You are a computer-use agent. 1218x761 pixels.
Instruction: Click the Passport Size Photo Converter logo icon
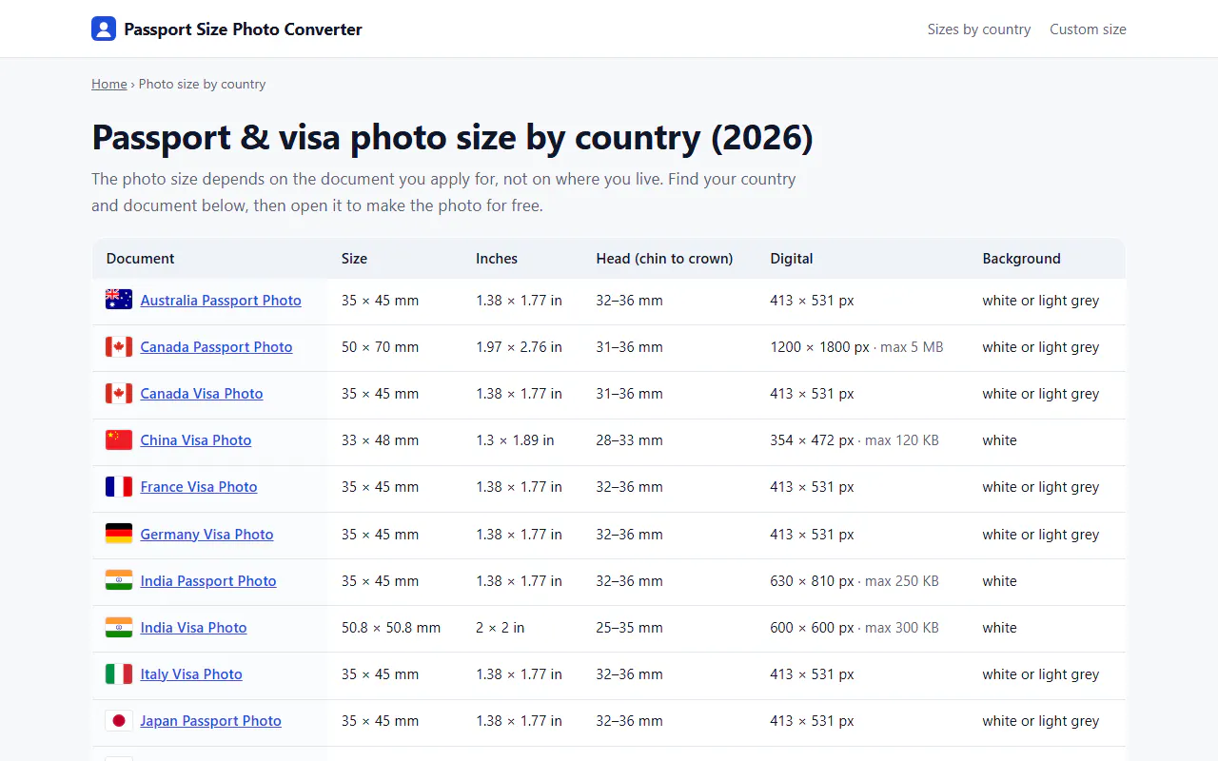pyautogui.click(x=104, y=29)
